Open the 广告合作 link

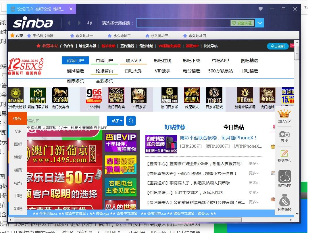coord(67,46)
